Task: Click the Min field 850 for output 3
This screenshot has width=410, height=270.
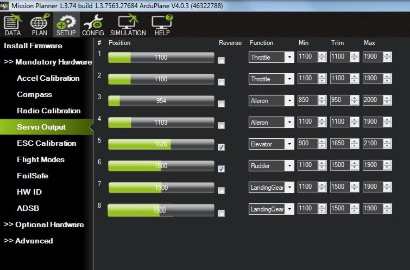Action: click(308, 100)
